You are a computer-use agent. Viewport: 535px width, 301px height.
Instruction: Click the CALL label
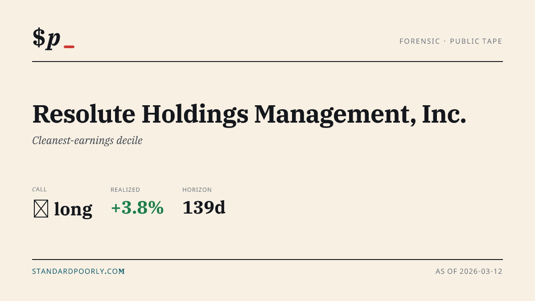39,190
